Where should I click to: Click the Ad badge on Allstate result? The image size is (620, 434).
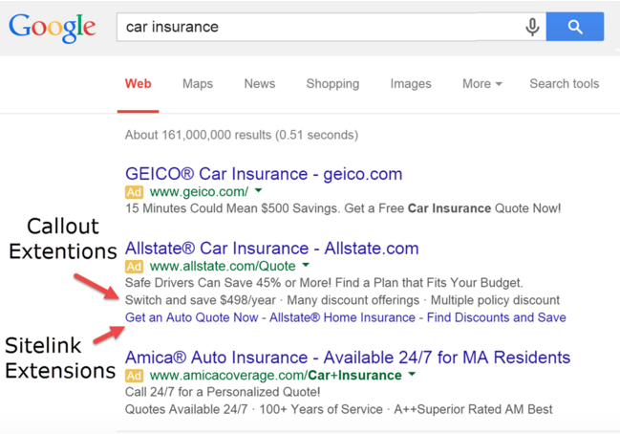click(134, 267)
